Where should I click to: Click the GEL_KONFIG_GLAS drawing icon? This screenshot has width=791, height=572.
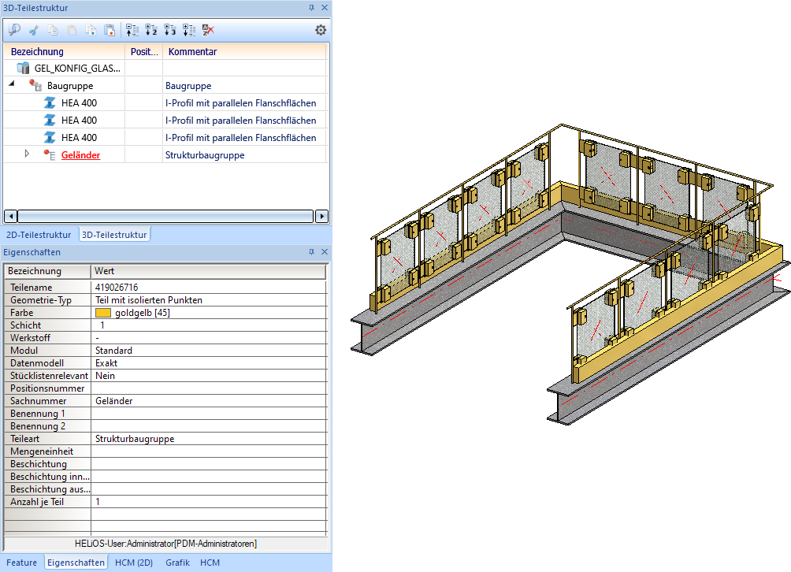point(23,69)
